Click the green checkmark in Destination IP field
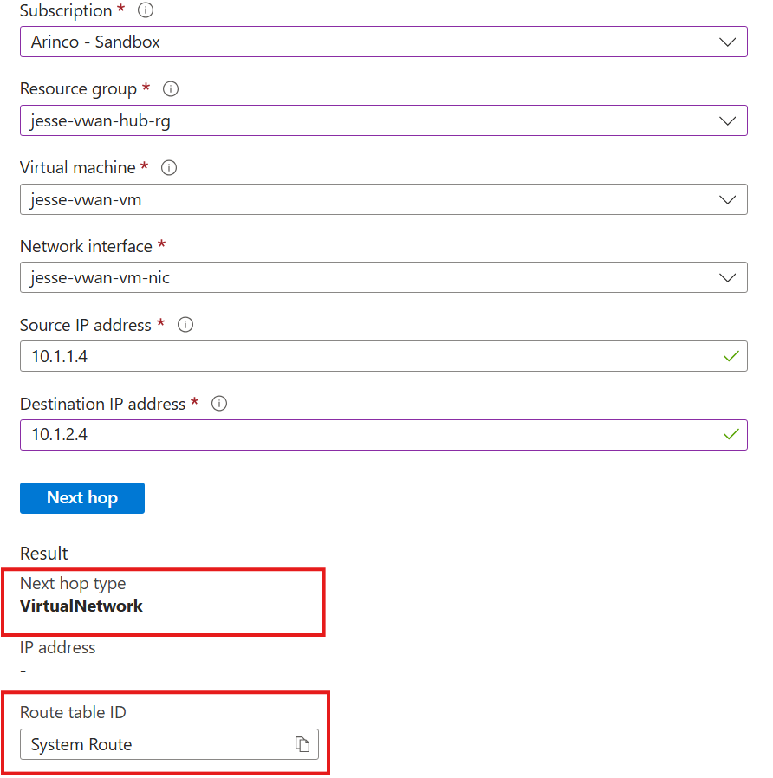This screenshot has width=773, height=778. pyautogui.click(x=731, y=434)
